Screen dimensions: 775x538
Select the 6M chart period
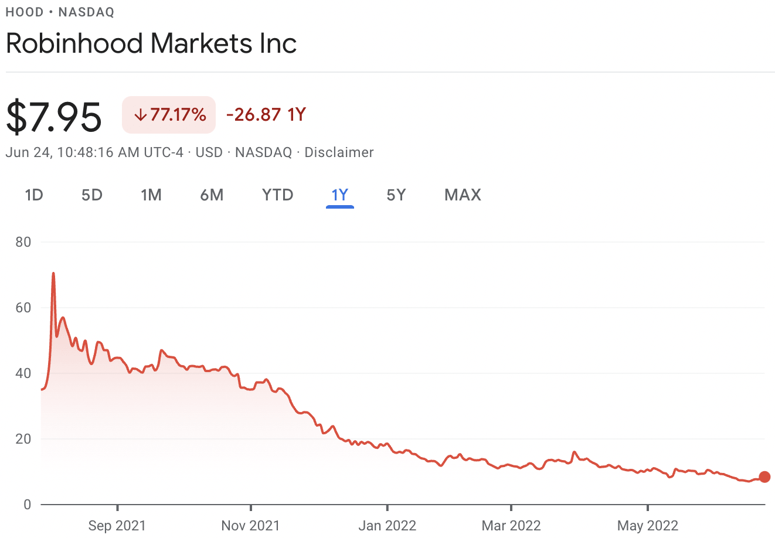(212, 195)
